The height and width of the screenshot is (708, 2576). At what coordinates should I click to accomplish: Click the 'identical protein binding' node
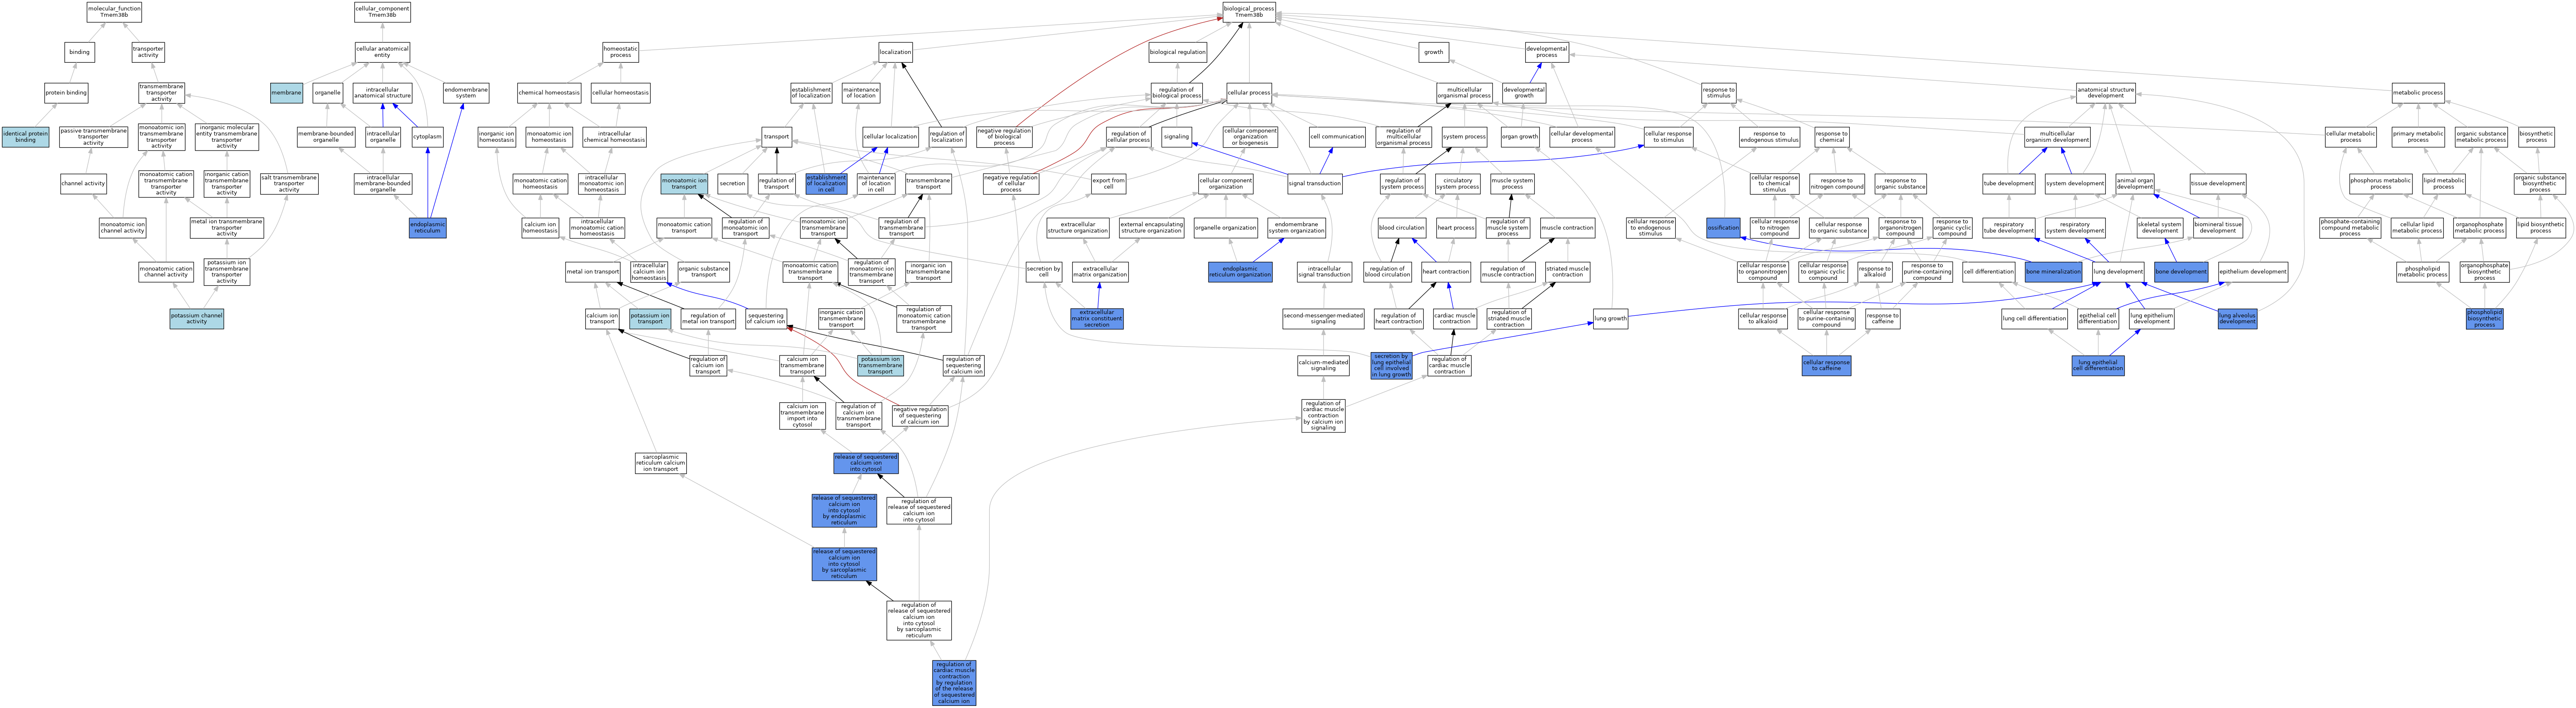coord(25,137)
